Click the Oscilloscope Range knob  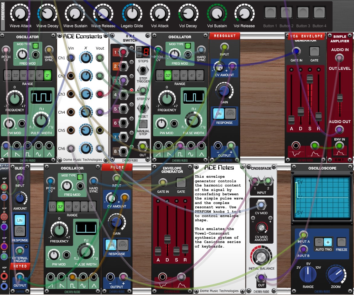[308, 274]
